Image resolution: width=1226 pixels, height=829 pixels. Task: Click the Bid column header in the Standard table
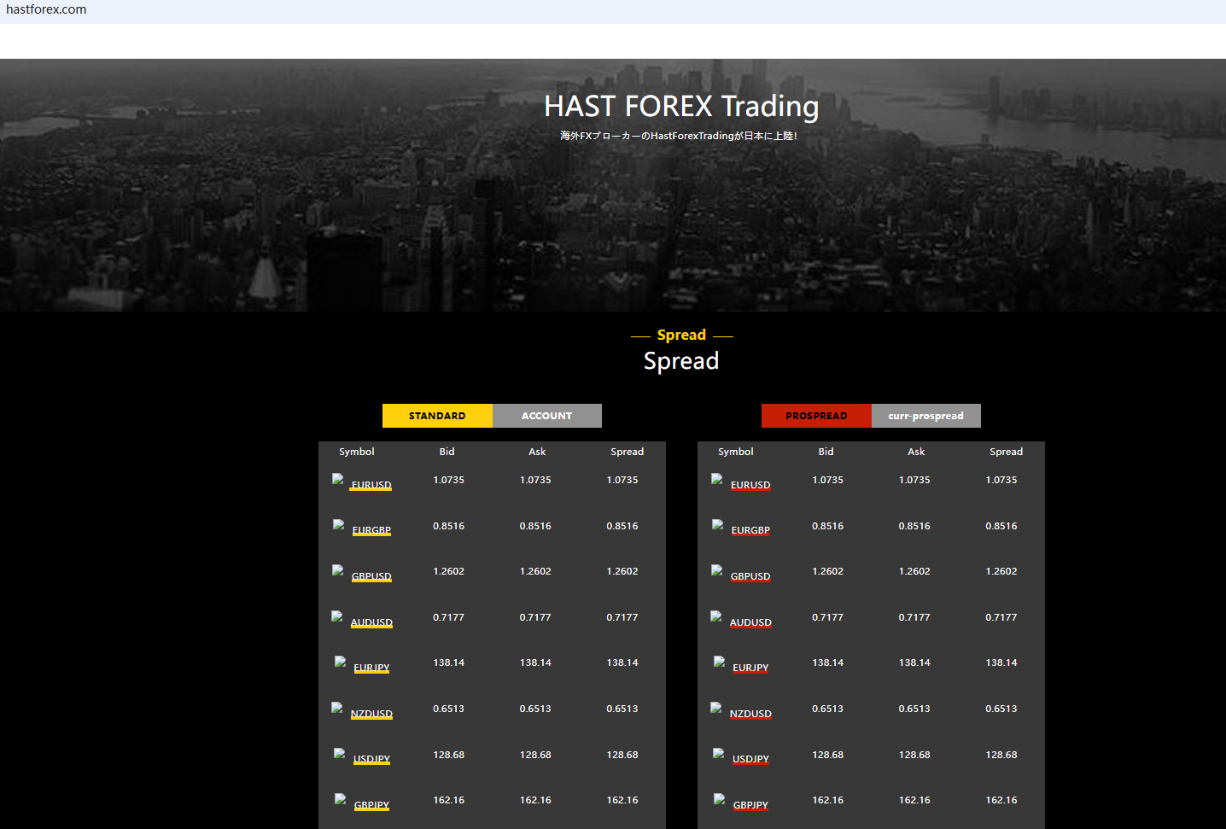coord(447,452)
